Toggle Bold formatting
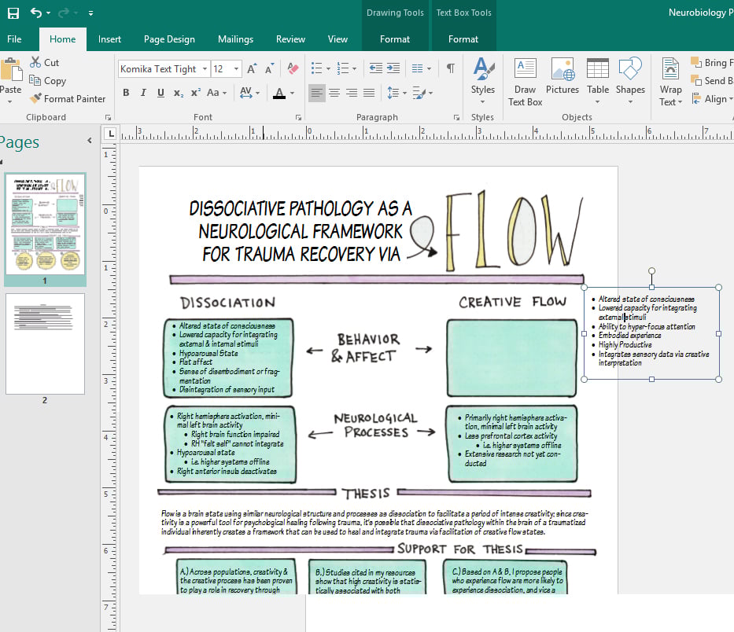Image resolution: width=734 pixels, height=632 pixels. tap(126, 93)
